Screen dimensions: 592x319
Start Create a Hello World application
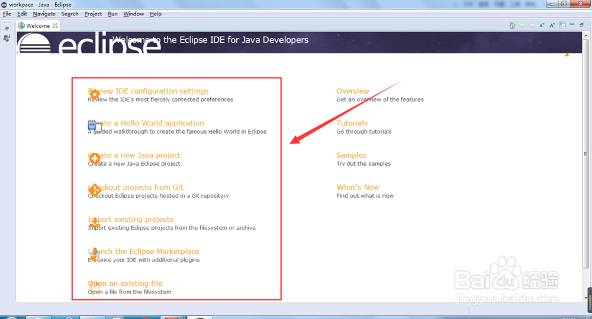point(146,123)
